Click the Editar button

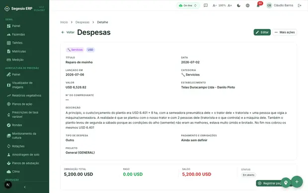262,32
